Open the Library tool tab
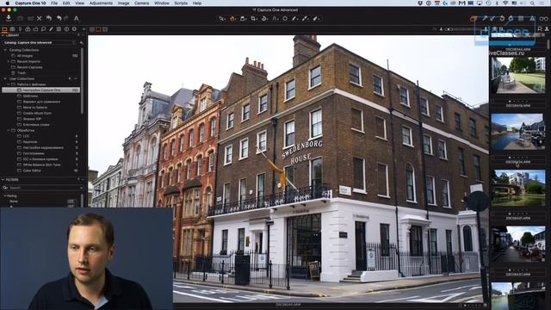This screenshot has width=551, height=310. coord(4,29)
